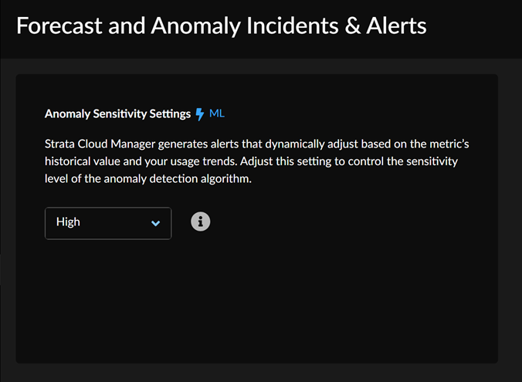Select the "Anomaly Sensitivity Settings" heading

coord(117,114)
